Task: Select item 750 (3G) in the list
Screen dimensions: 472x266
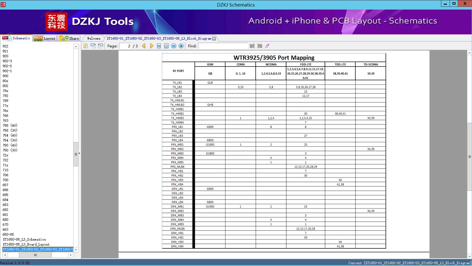Action: [10, 150]
